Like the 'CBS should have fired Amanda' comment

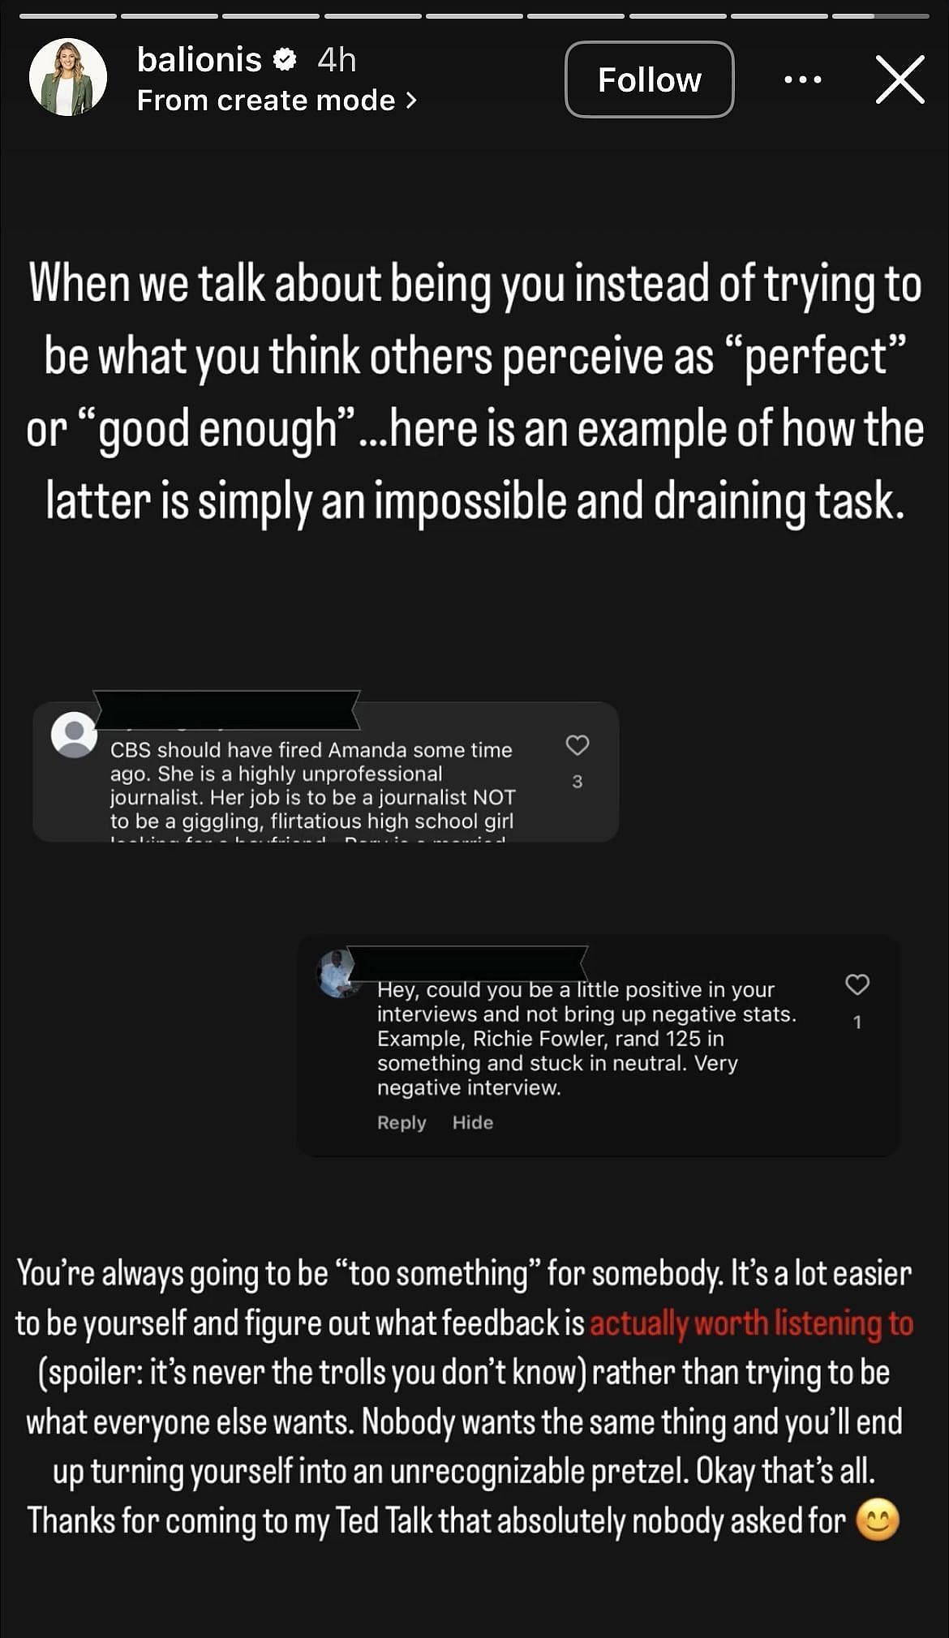click(577, 745)
